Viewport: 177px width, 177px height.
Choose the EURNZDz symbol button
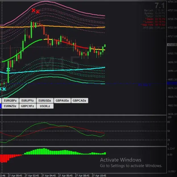click(10, 106)
